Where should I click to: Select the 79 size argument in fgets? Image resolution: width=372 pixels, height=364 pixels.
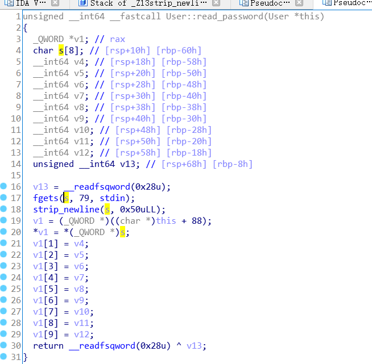point(84,198)
